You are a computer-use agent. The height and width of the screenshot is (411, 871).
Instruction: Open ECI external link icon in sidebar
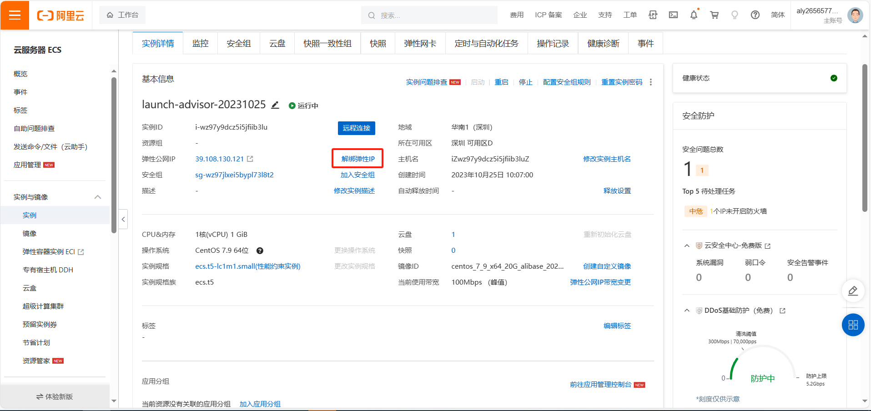coord(81,252)
